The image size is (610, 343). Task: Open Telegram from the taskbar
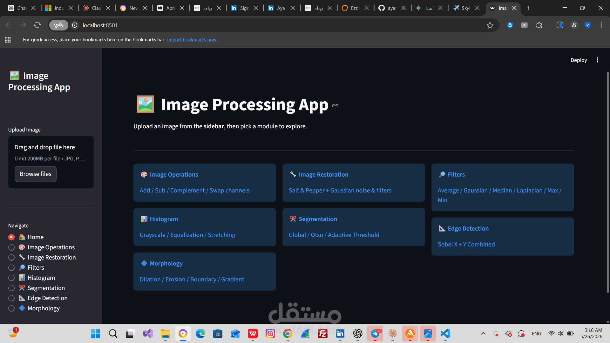(375, 333)
